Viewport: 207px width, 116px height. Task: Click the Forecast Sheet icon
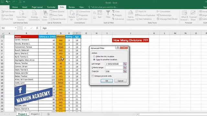(193, 15)
